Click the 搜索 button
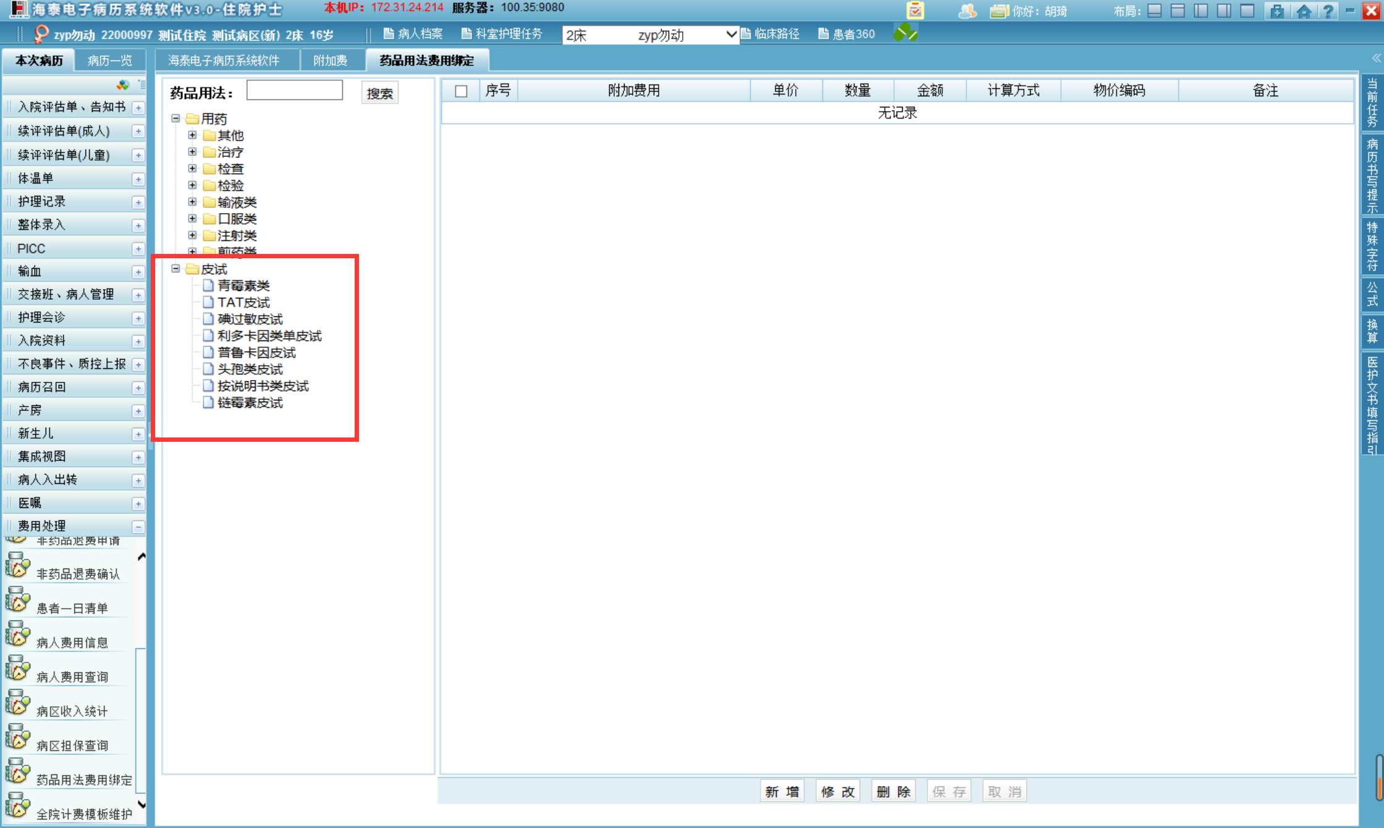Screen dimensions: 1384x828 pyautogui.click(x=379, y=93)
